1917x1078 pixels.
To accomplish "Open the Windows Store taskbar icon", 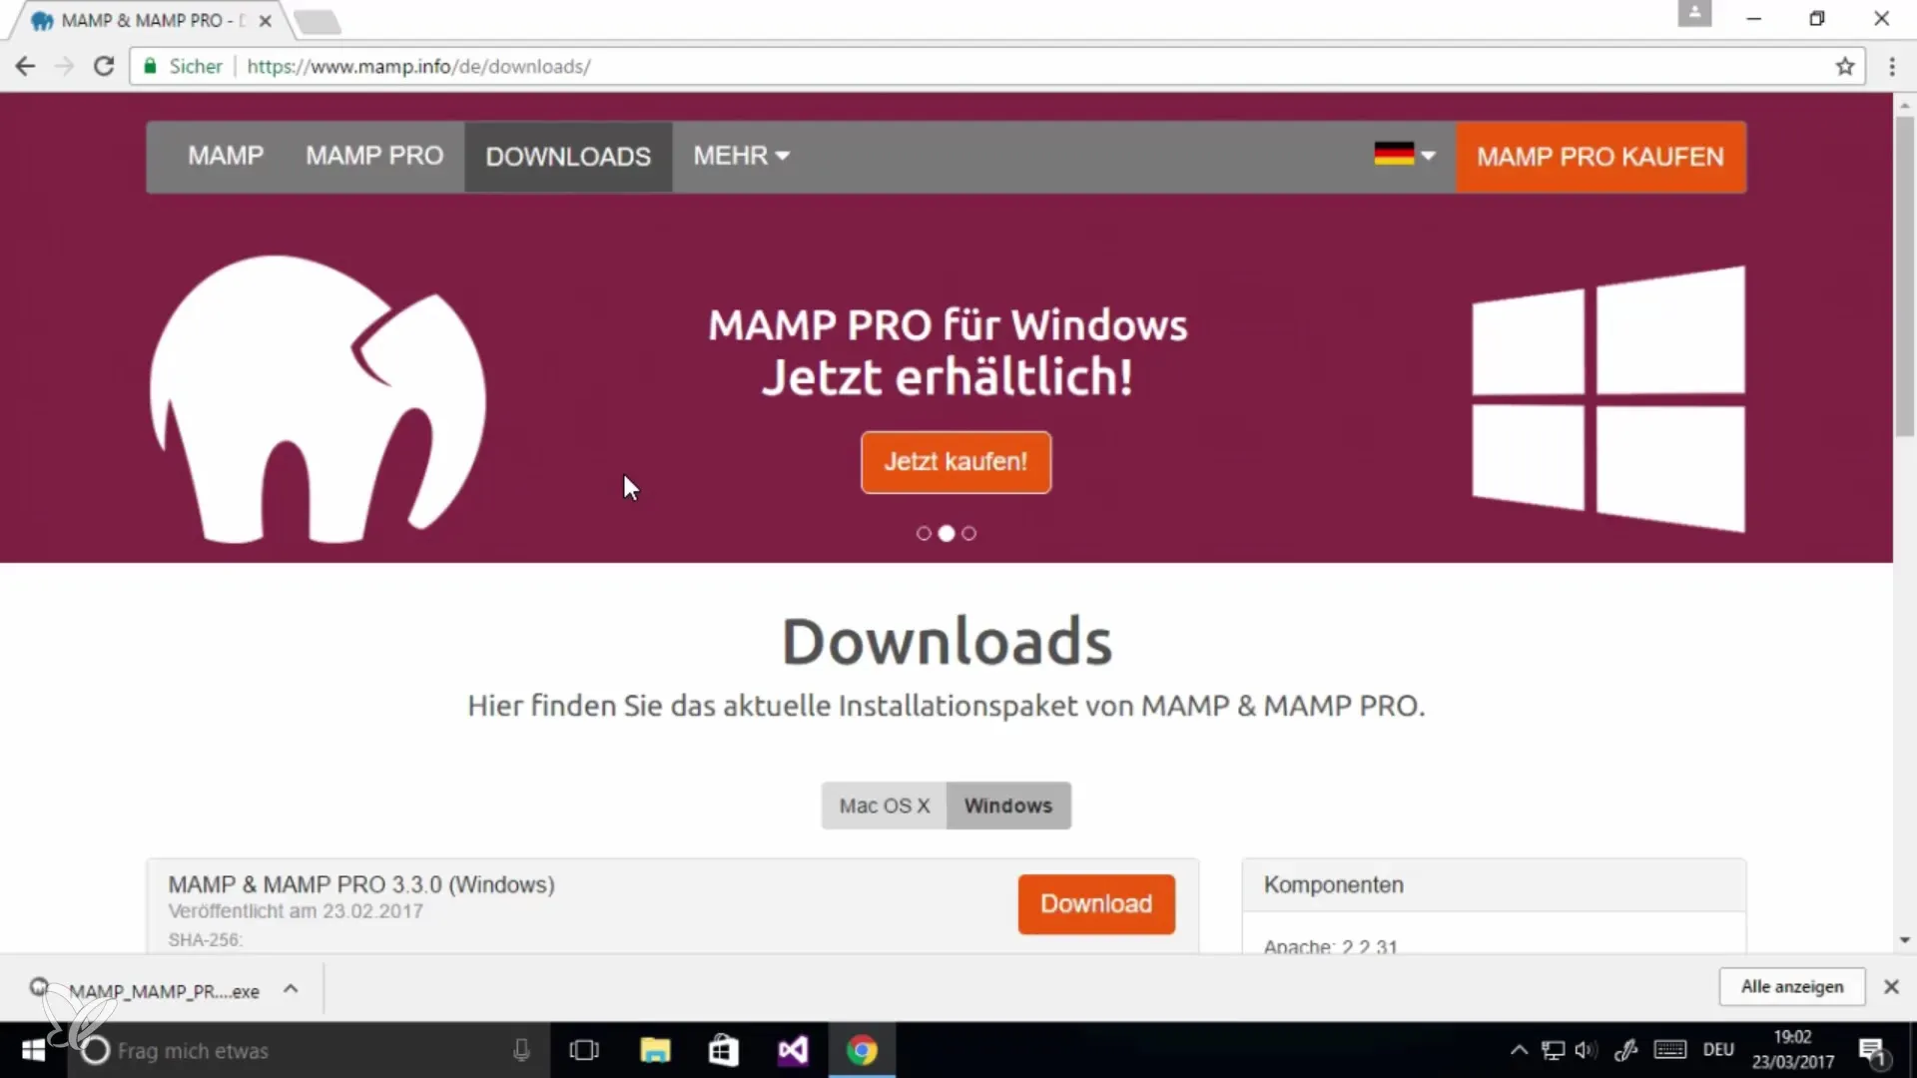I will pos(723,1051).
